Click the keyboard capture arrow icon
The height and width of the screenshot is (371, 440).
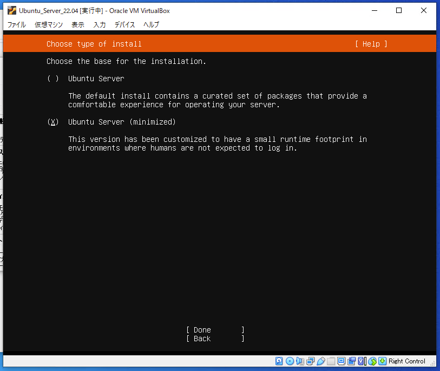coord(382,361)
